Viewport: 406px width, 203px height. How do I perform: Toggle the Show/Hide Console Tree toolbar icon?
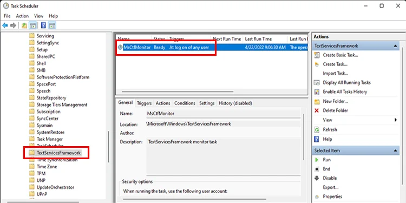click(x=32, y=25)
